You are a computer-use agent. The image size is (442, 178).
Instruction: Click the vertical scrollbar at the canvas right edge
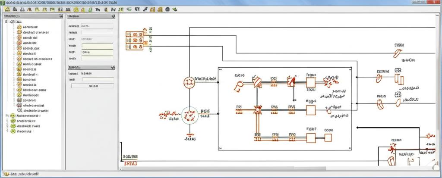[x=439, y=86]
